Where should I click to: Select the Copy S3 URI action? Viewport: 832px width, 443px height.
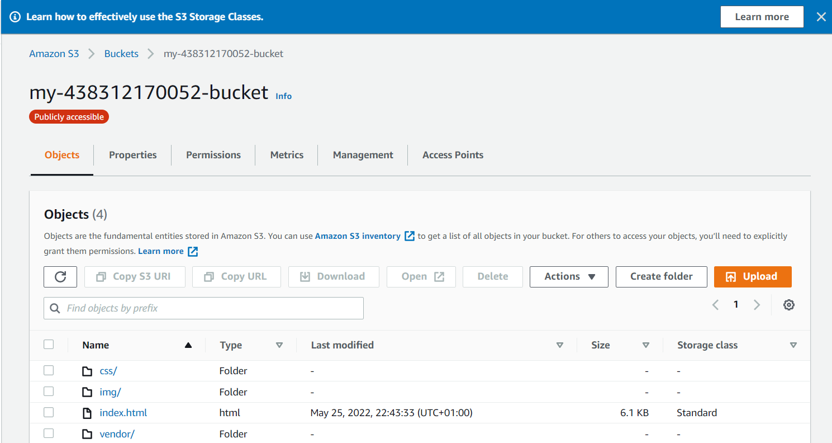click(135, 276)
